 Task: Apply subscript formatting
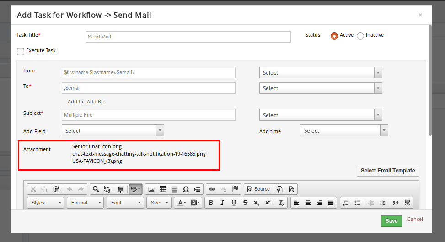(257, 203)
